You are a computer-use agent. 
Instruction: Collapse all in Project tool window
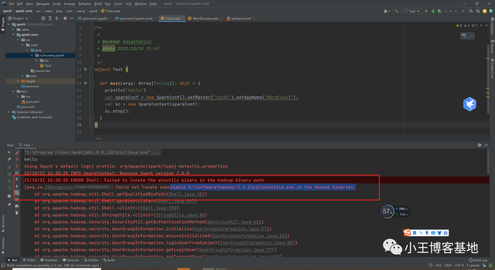click(x=56, y=18)
